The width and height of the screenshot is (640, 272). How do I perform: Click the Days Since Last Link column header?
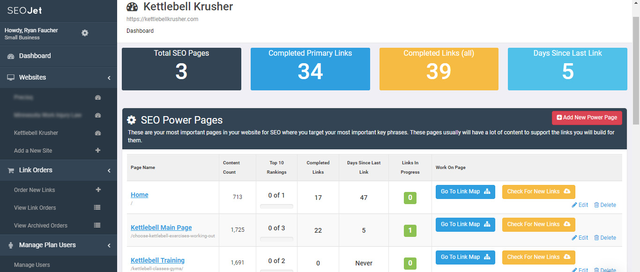point(364,168)
